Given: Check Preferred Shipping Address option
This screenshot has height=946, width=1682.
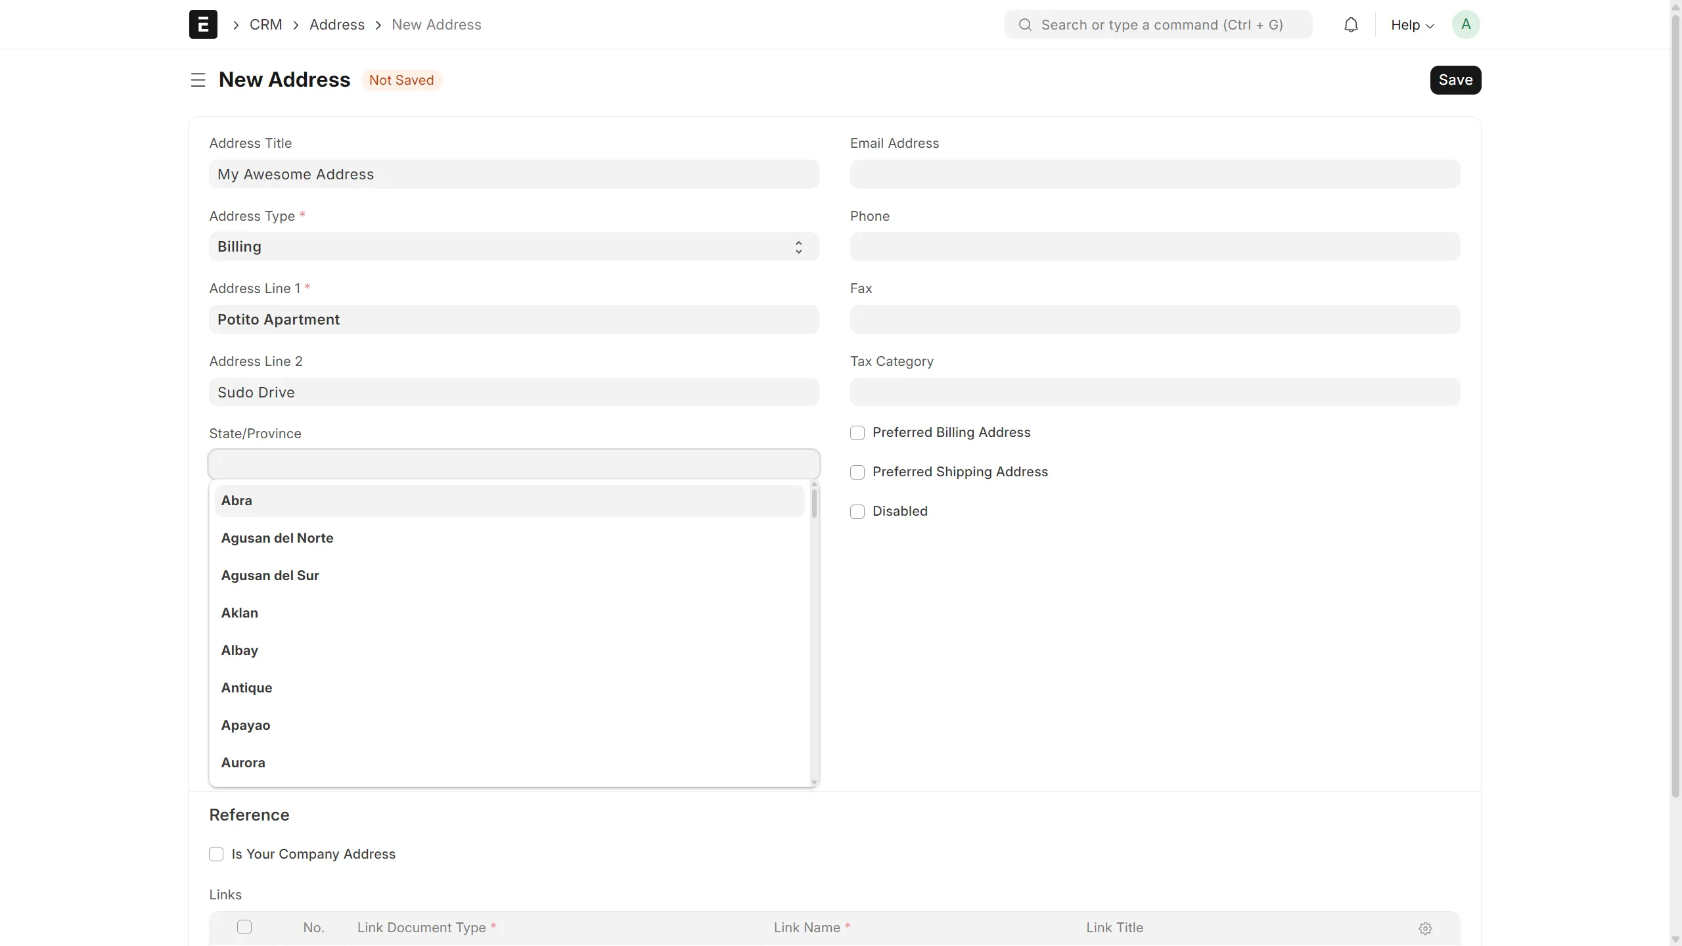Looking at the screenshot, I should point(857,472).
